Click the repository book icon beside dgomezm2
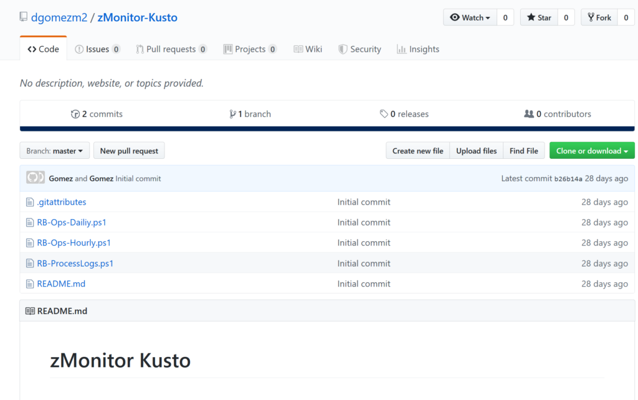 (24, 17)
